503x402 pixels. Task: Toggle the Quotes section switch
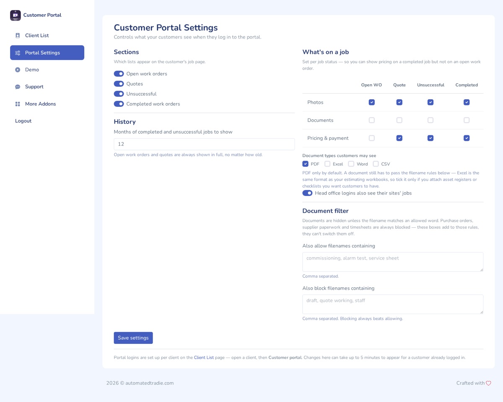click(x=119, y=84)
